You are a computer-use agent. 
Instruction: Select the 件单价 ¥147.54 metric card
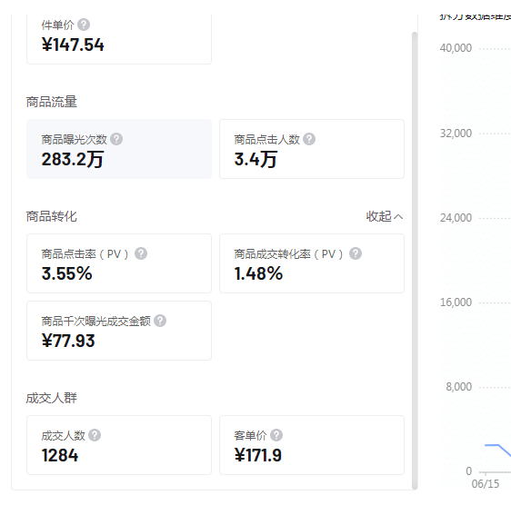pos(119,39)
